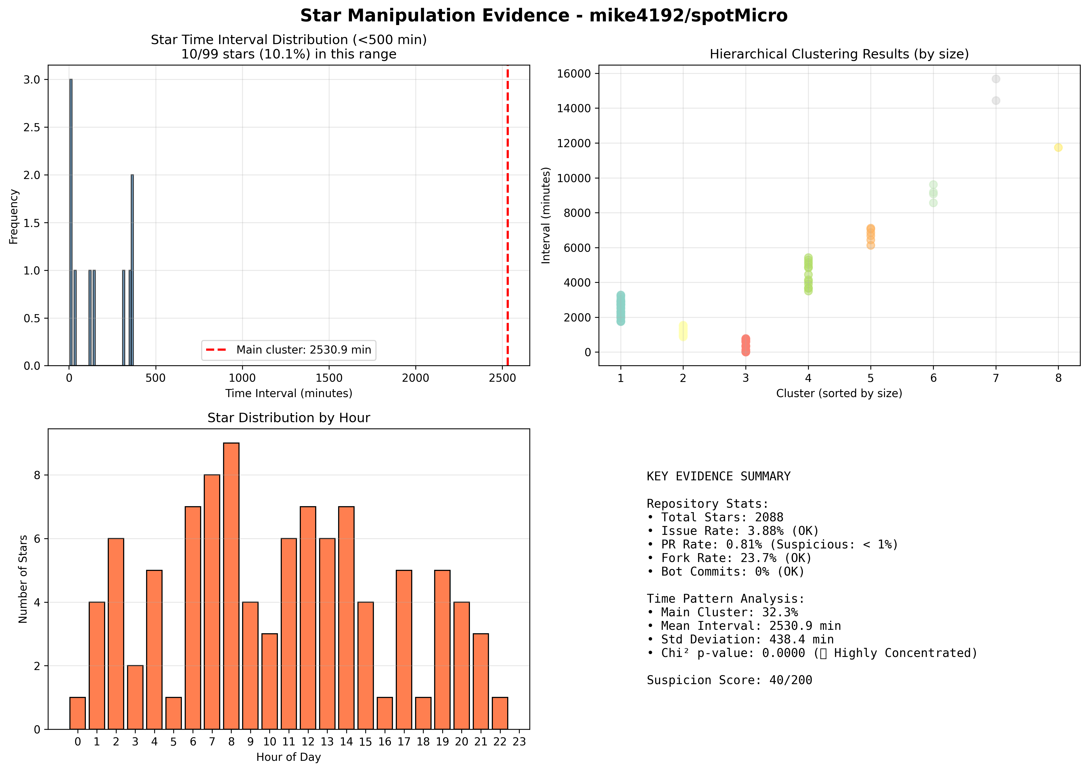This screenshot has width=1088, height=771.
Task: Select the hour 3 bar
Action: coord(135,697)
